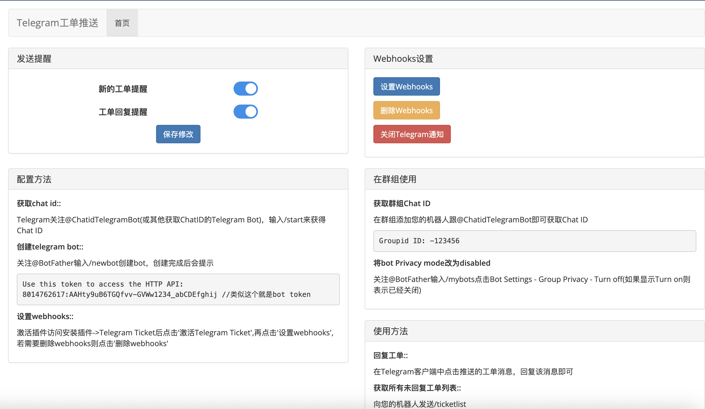Image resolution: width=705 pixels, height=409 pixels.
Task: Click the 配置方法 panel header
Action: tap(34, 179)
